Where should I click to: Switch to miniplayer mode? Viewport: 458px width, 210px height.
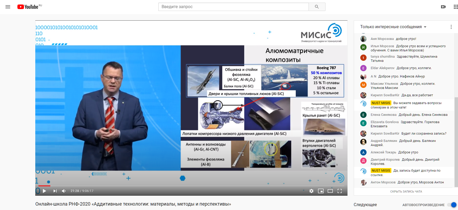coord(321,191)
